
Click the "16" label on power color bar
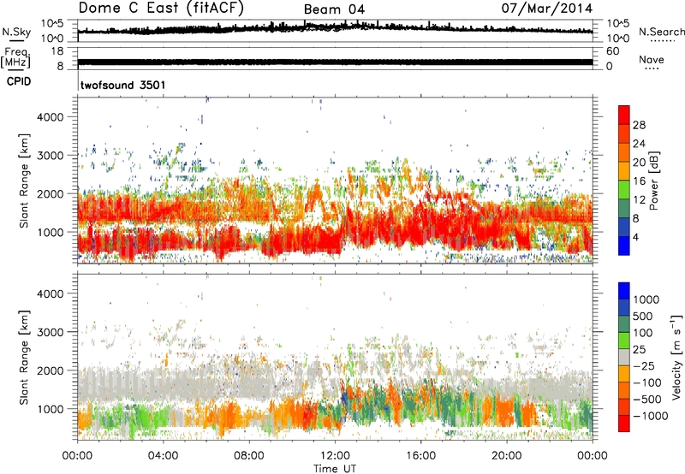pos(639,181)
